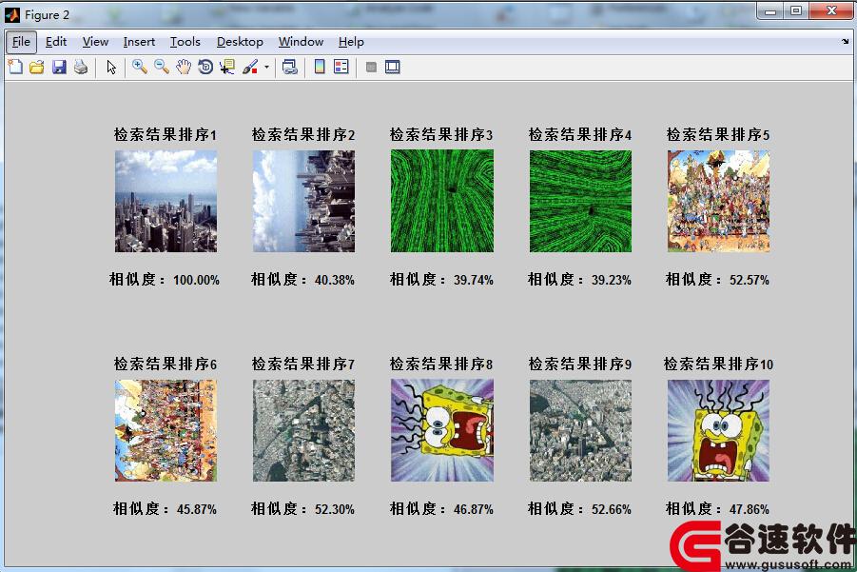Click the title text 检索结果排序3

click(x=441, y=134)
